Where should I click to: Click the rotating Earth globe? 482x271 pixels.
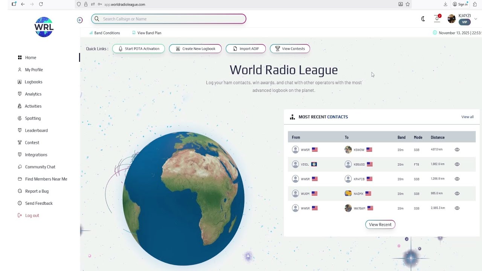coord(183,199)
